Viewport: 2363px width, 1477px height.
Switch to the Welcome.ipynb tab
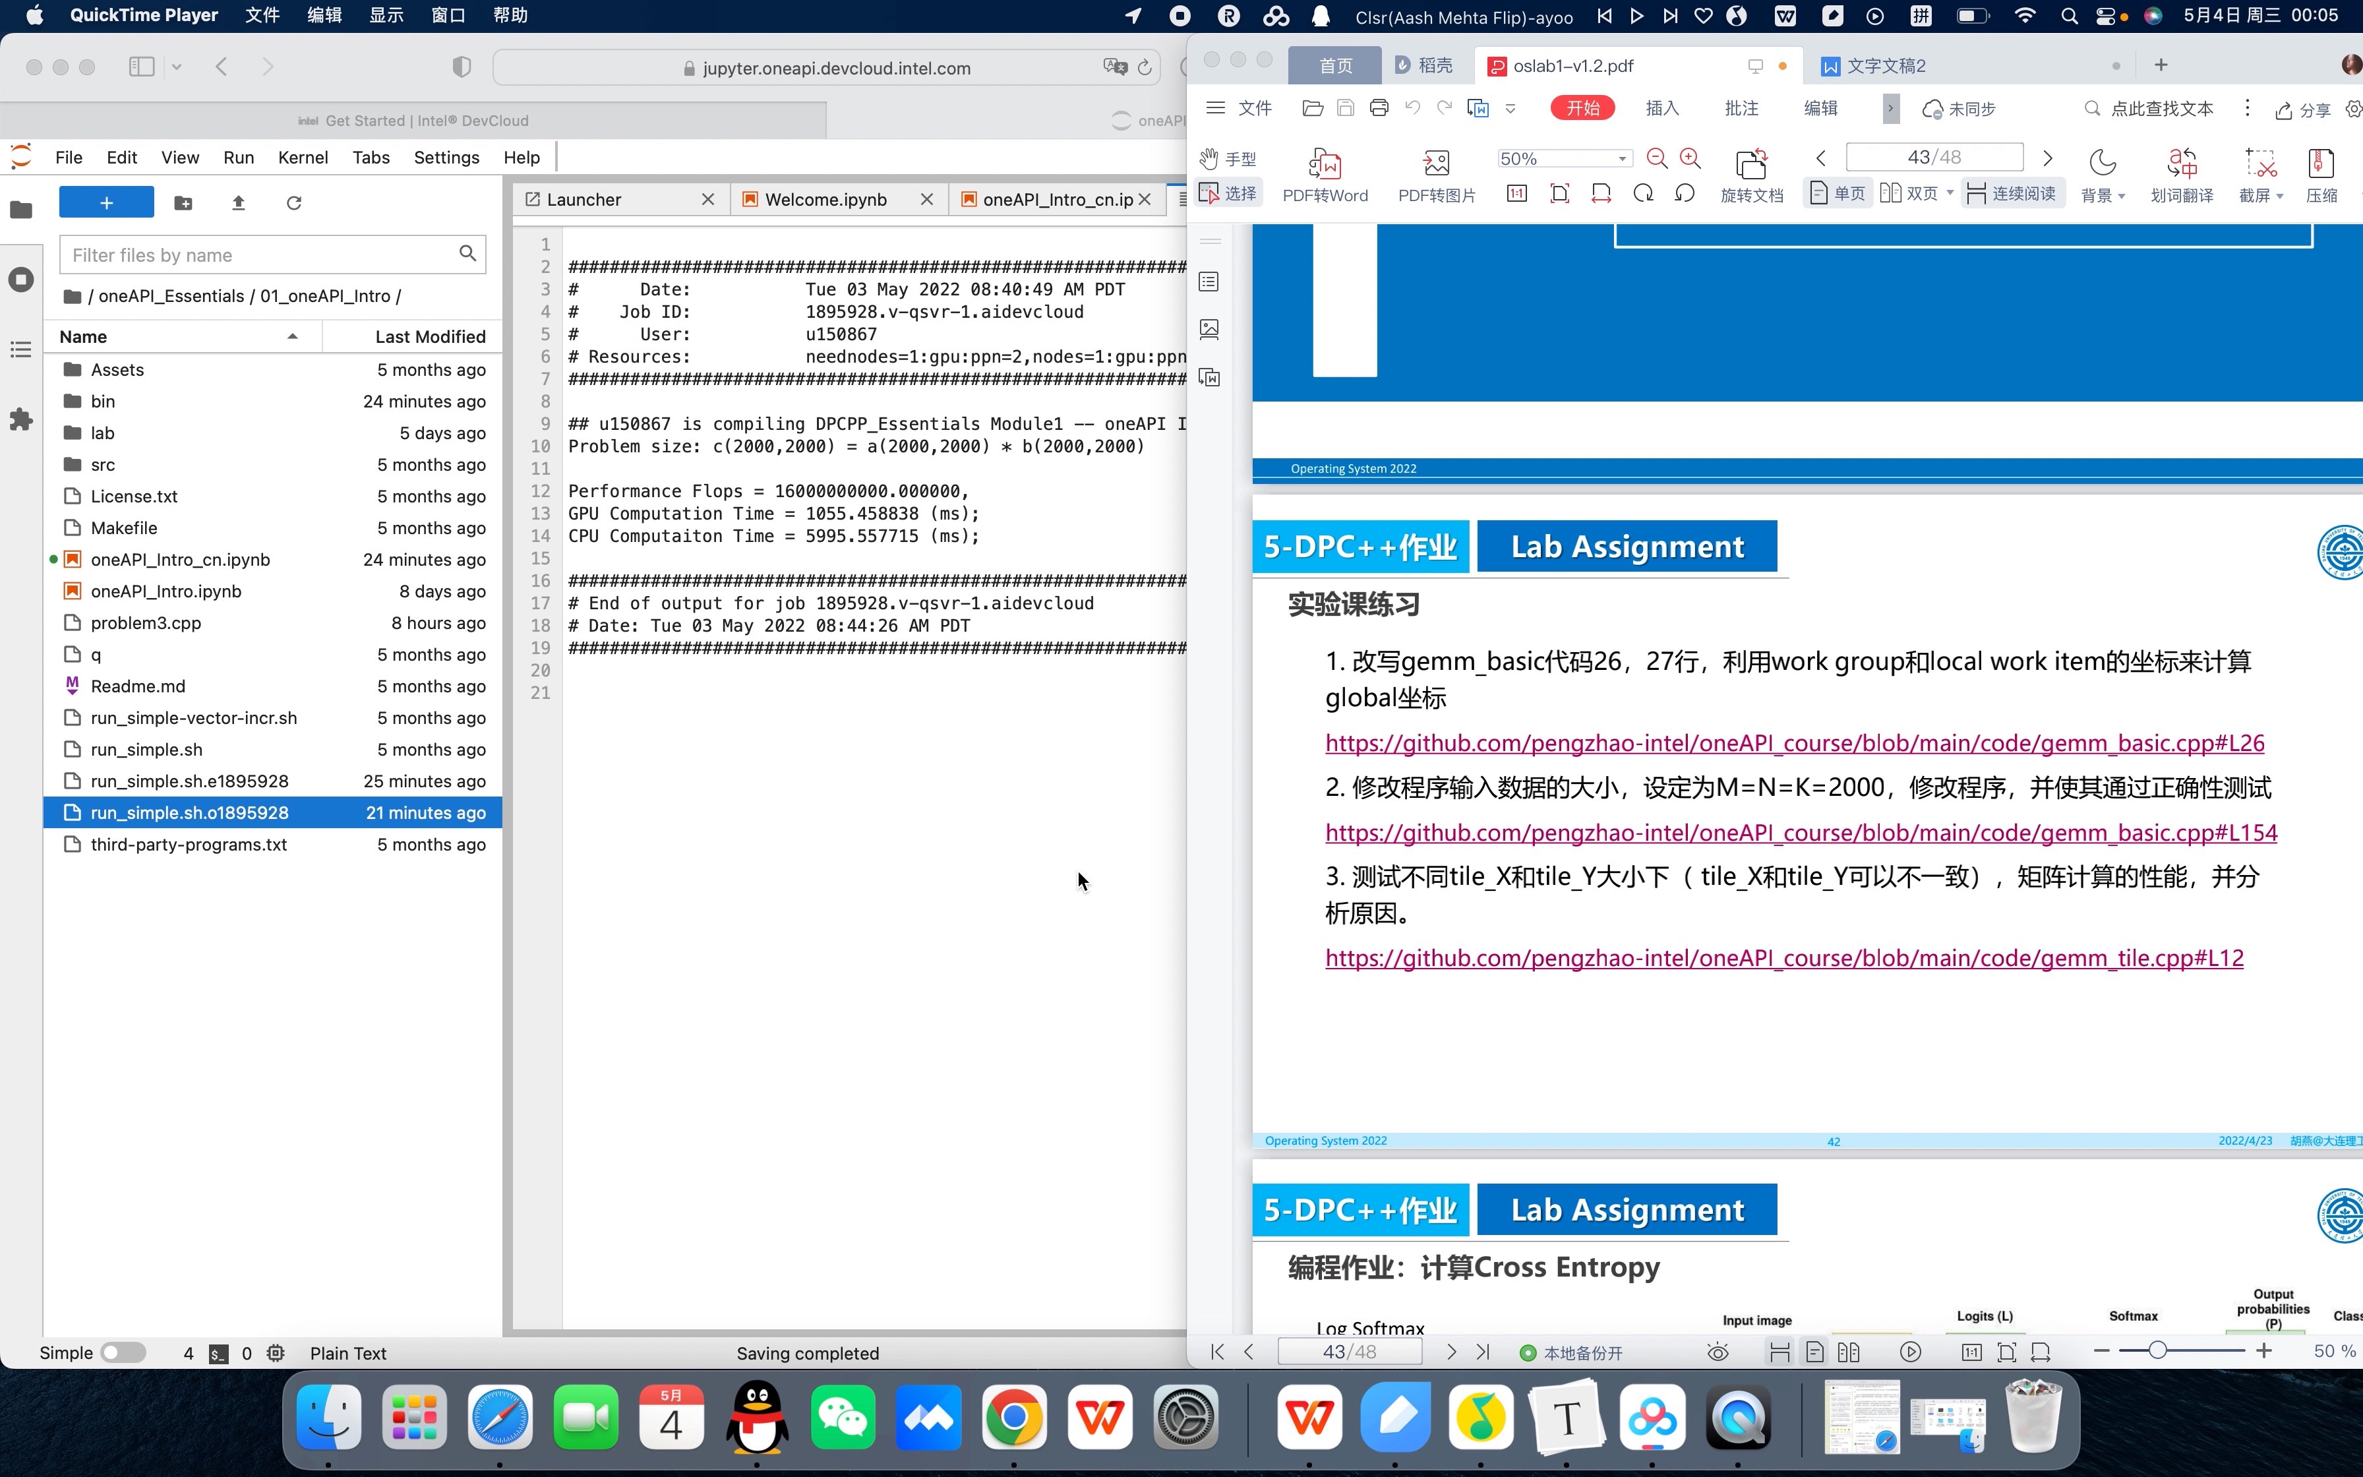(825, 199)
